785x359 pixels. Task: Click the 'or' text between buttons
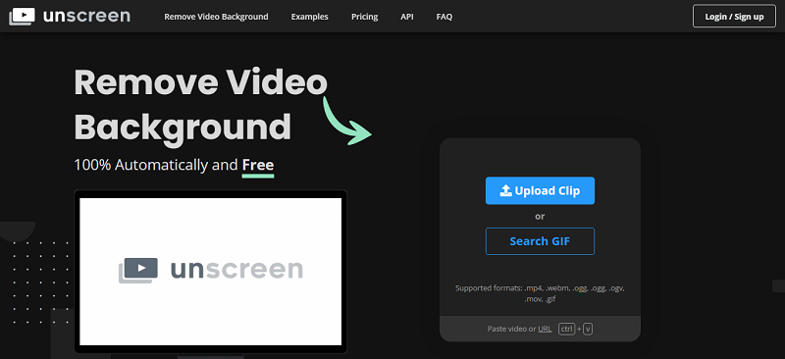tap(540, 217)
